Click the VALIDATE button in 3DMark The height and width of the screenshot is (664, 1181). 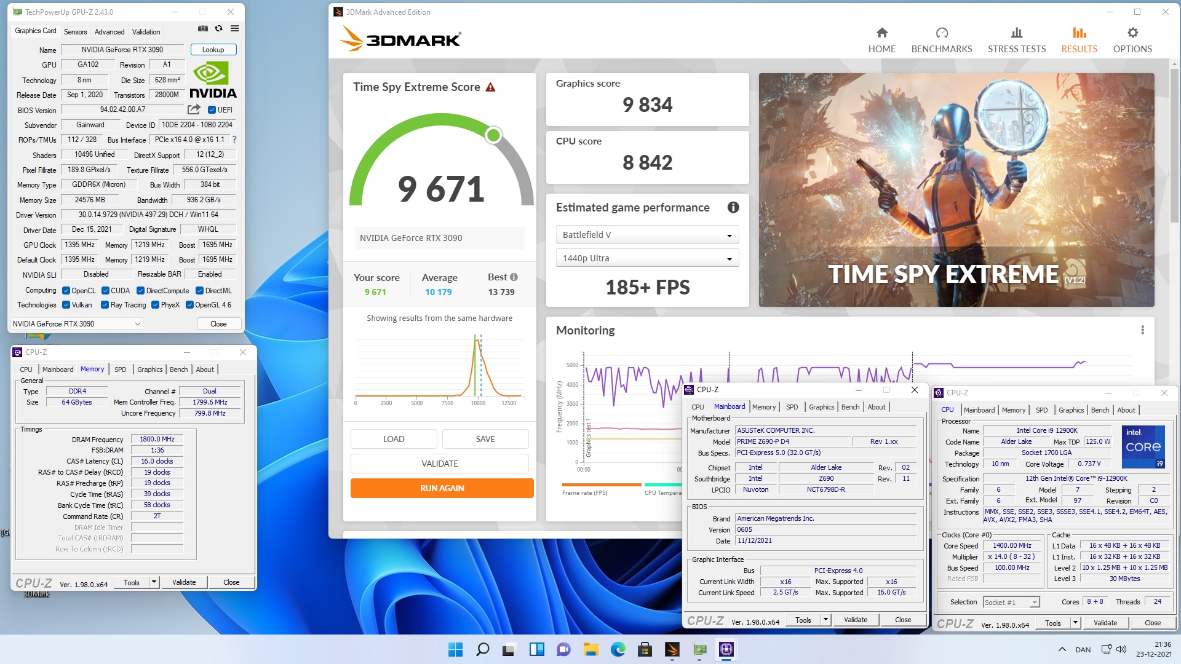point(439,464)
